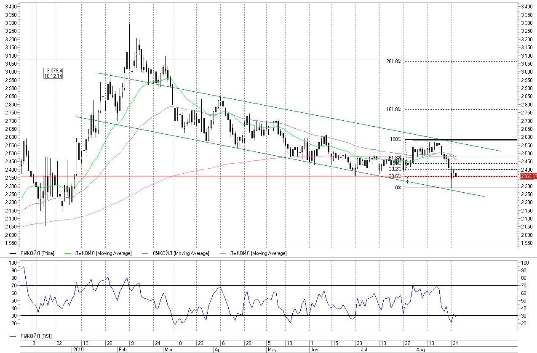Click the 70 level on the left RSI scale
This screenshot has height=353, width=537.
click(x=13, y=286)
